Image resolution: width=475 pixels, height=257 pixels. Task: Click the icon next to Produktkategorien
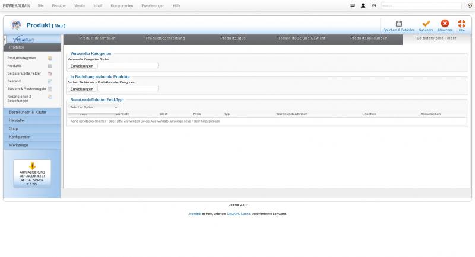point(50,58)
